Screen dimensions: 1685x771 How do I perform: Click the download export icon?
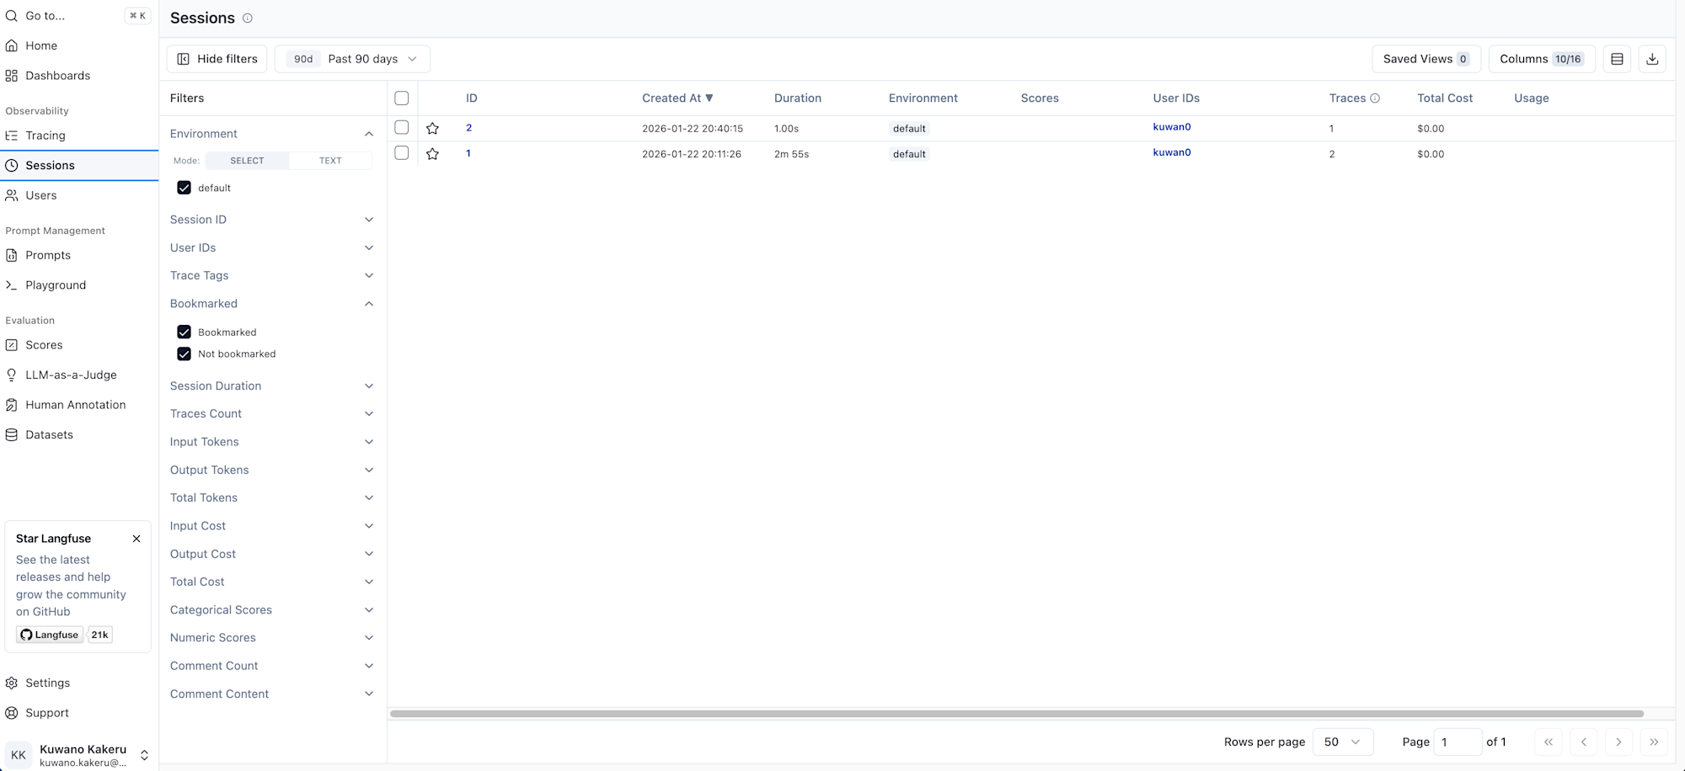[1651, 59]
